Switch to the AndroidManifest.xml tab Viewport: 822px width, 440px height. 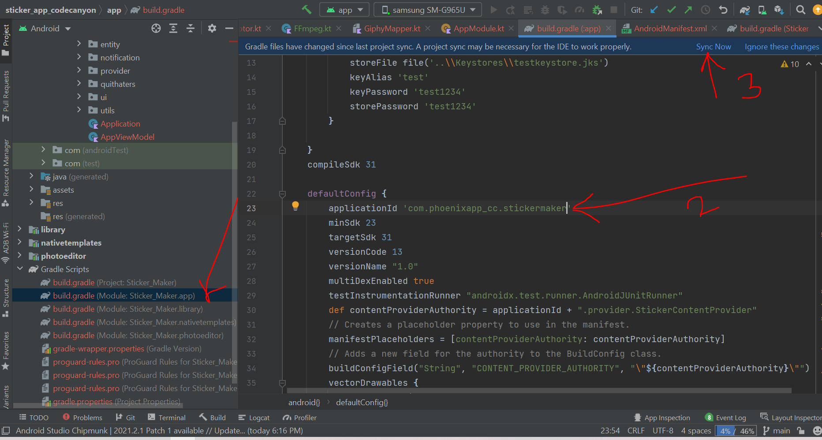pyautogui.click(x=670, y=29)
